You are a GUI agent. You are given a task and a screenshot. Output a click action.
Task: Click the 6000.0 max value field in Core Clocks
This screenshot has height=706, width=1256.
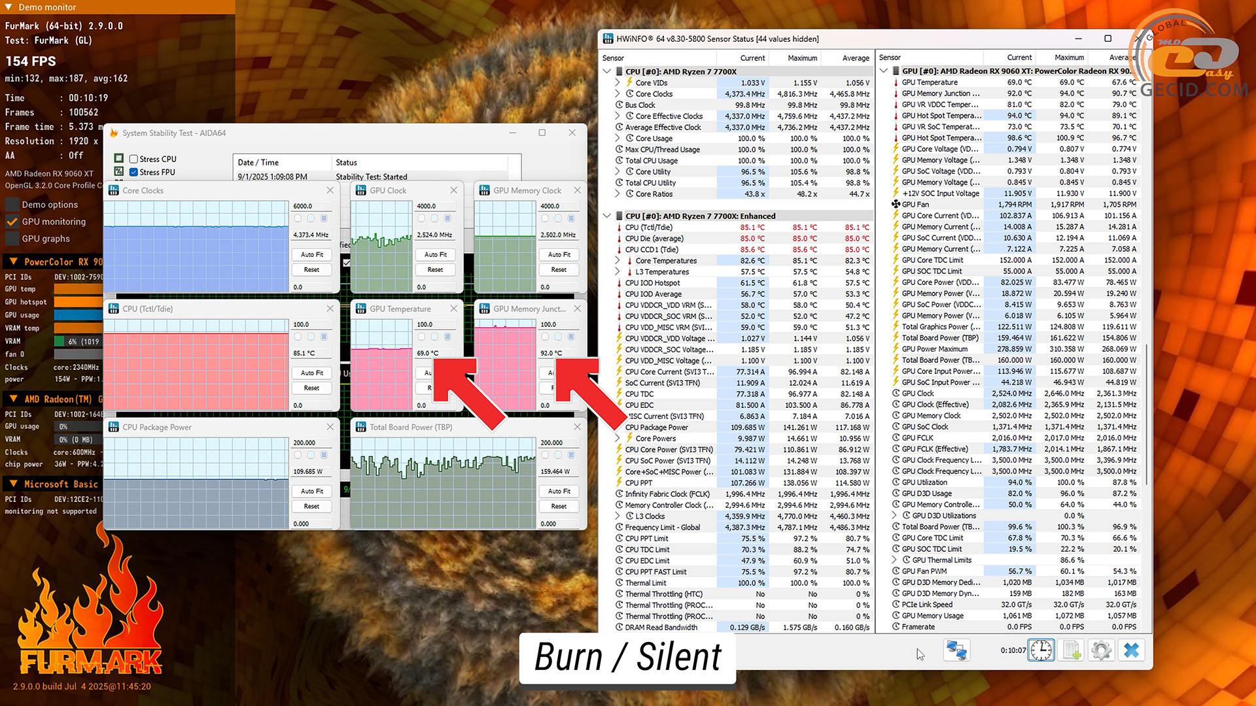tap(310, 206)
